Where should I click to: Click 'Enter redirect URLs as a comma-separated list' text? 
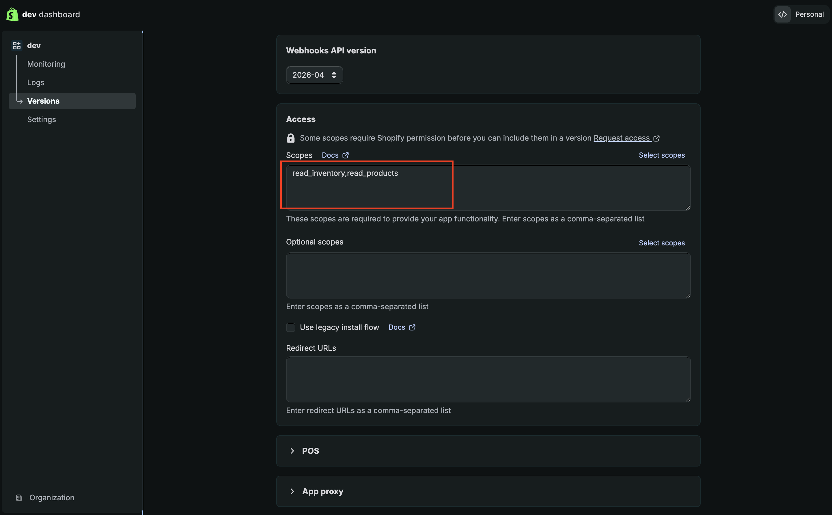(x=368, y=410)
